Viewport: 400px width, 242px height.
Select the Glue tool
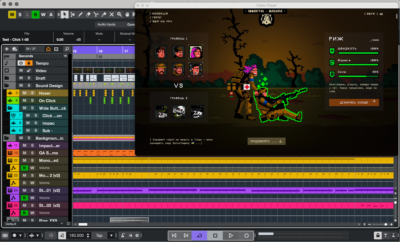(x=104, y=14)
